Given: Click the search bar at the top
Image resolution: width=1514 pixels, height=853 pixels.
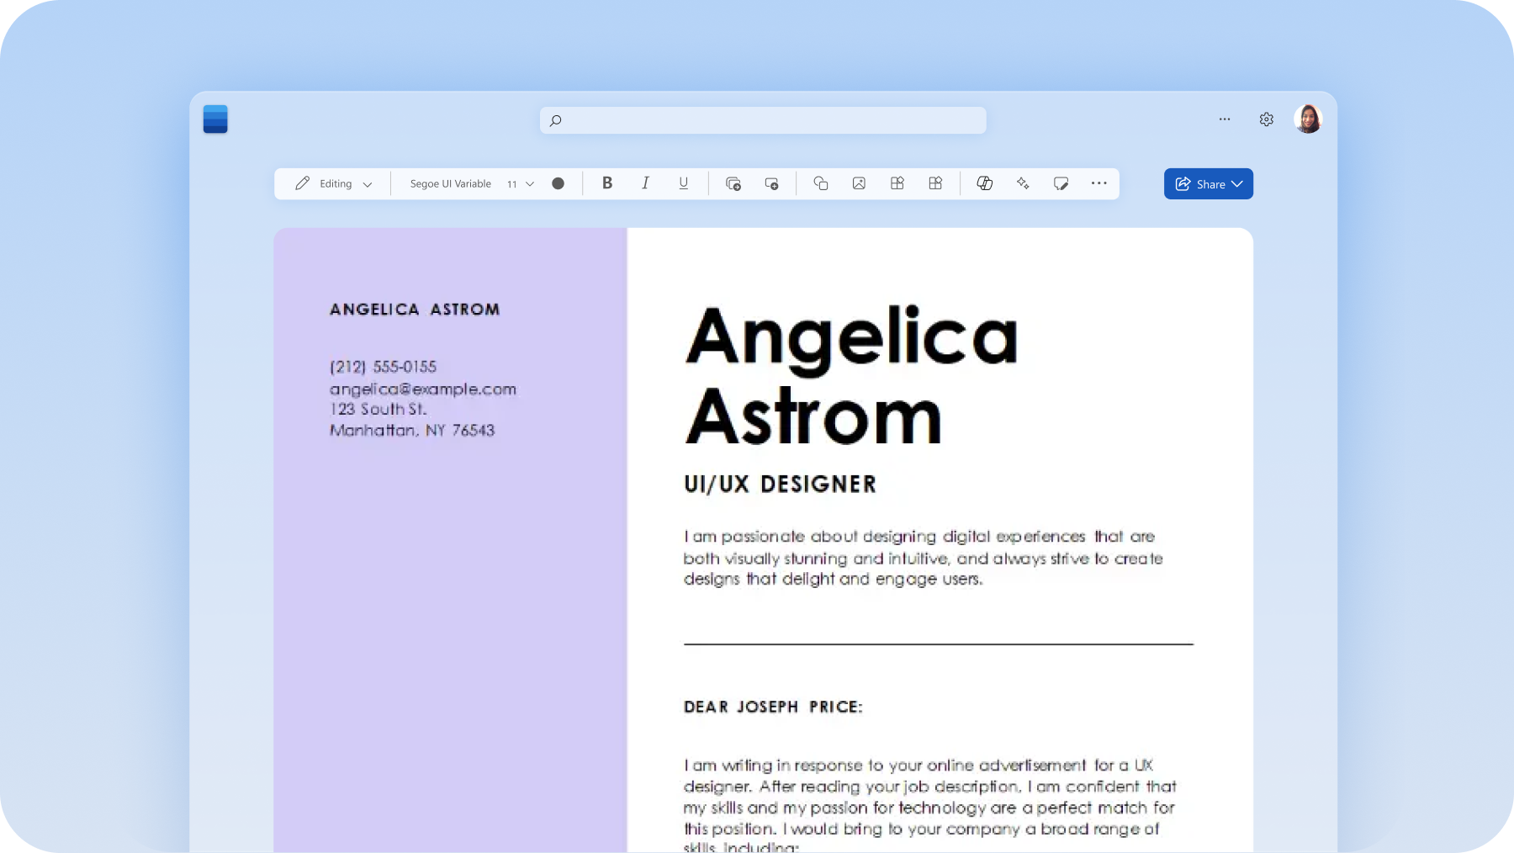Looking at the screenshot, I should tap(761, 119).
